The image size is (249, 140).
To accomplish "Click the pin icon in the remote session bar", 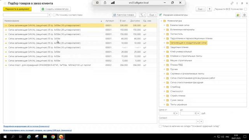I will click(97, 3).
